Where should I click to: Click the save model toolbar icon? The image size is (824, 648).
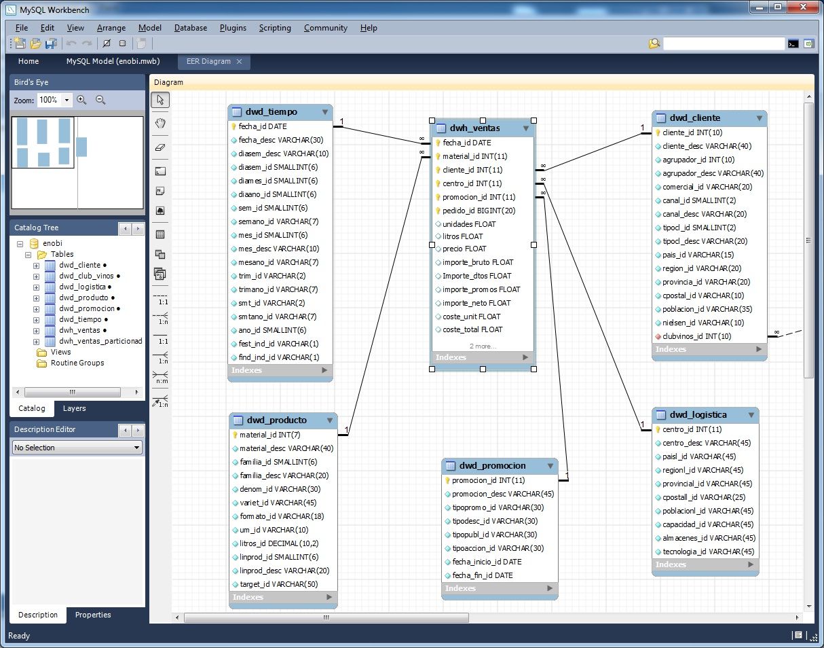[51, 43]
